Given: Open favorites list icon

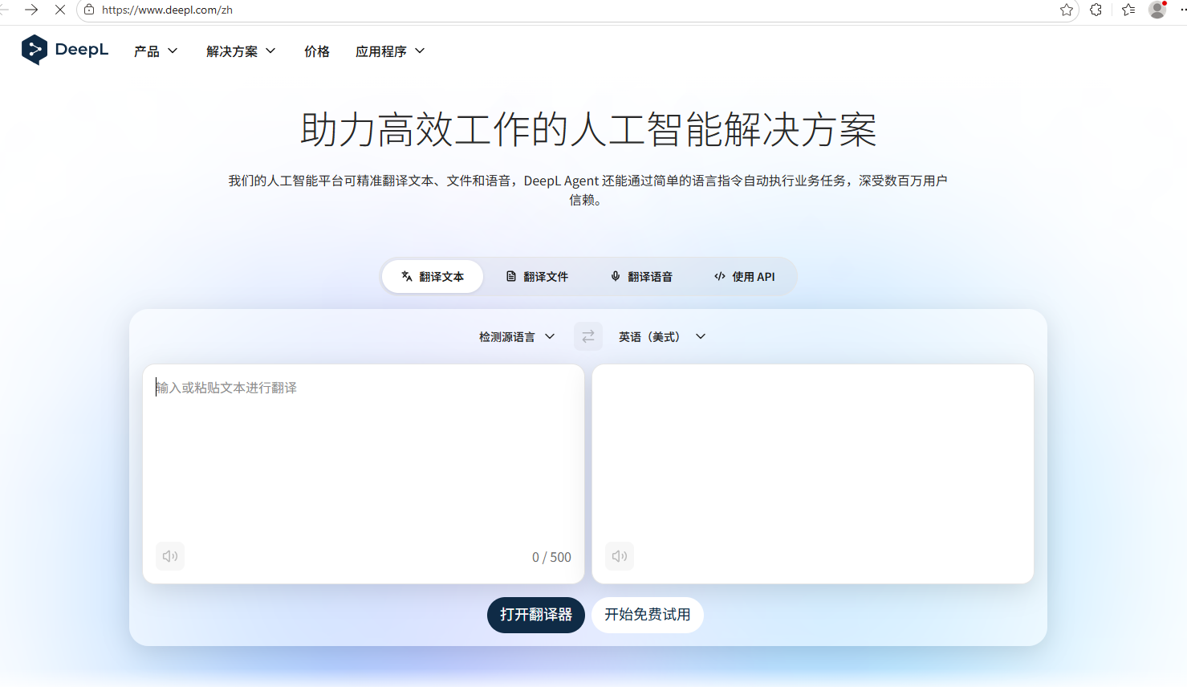Looking at the screenshot, I should click(1128, 10).
